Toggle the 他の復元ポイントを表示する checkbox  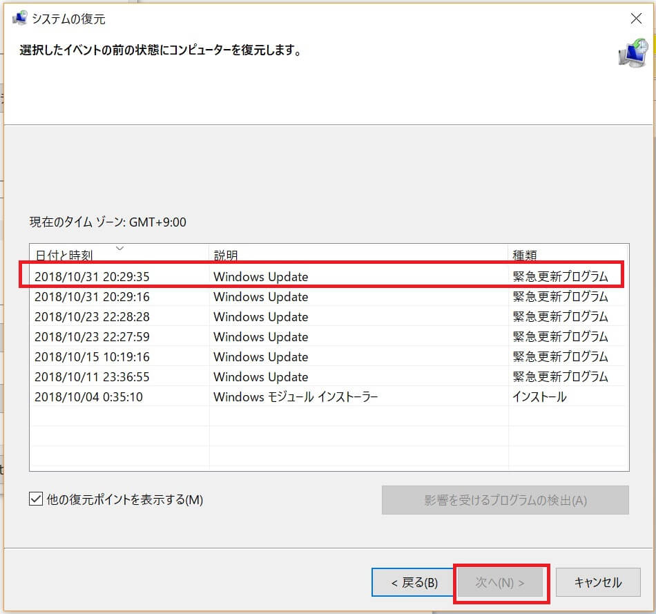[x=36, y=499]
